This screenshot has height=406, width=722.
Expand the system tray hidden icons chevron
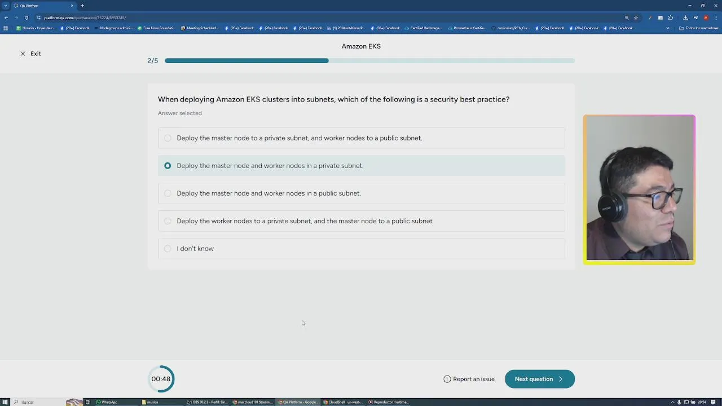(672, 402)
